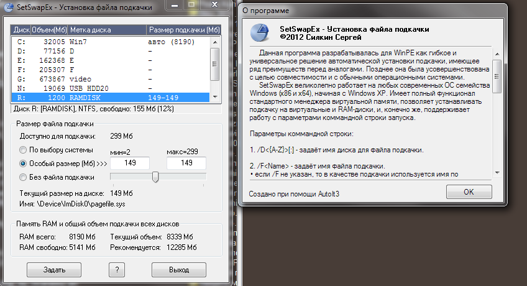Click the SetSwapEx title bar app icon
Screen dimensions: 527x286
(x=9, y=6)
